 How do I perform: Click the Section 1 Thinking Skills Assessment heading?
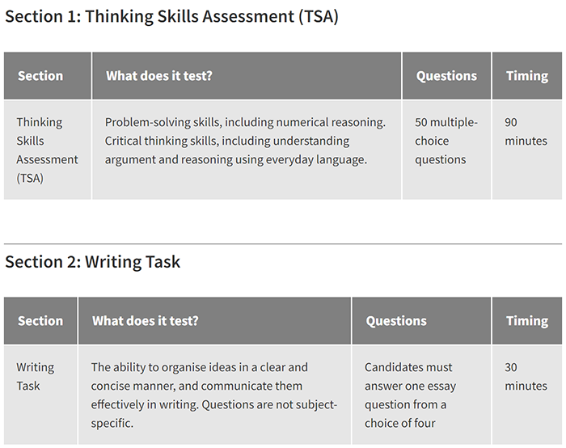(x=171, y=17)
